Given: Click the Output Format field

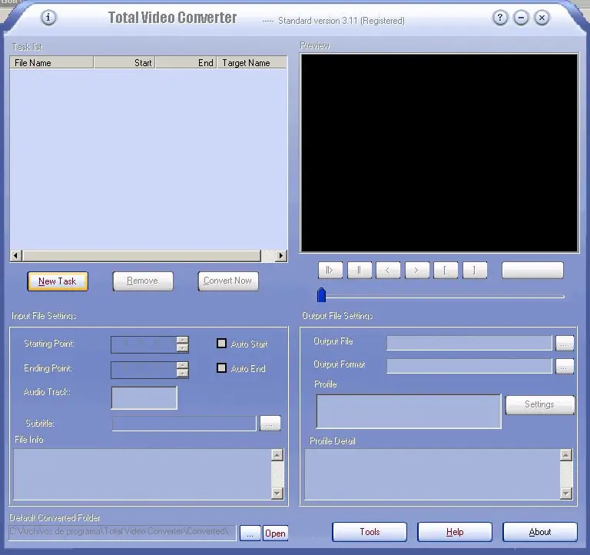Looking at the screenshot, I should (469, 366).
